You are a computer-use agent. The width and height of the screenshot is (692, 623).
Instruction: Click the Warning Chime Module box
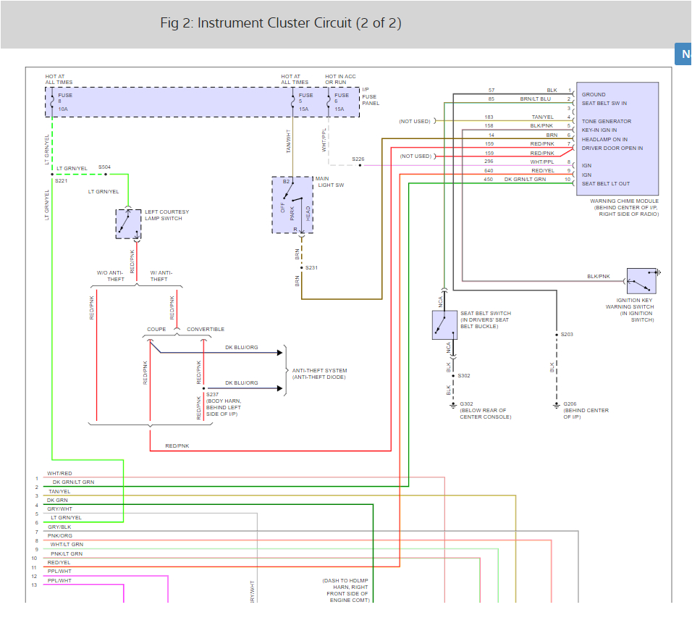(616, 139)
